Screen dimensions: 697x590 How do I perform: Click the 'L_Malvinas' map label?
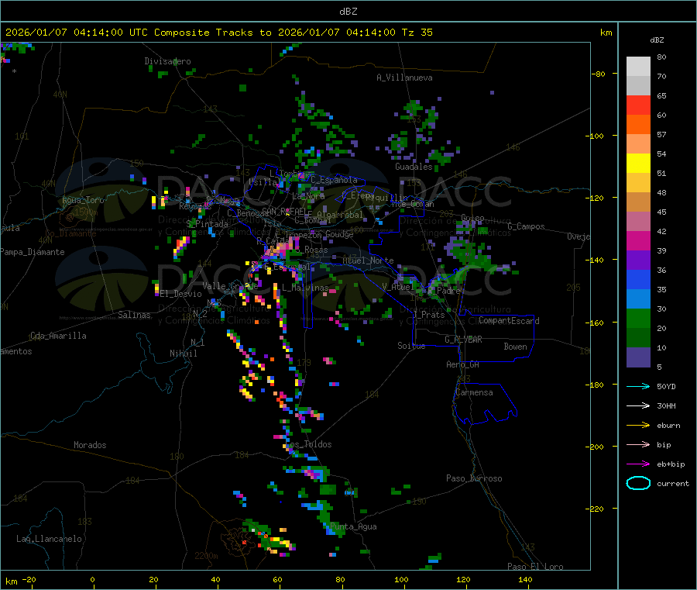tap(305, 288)
